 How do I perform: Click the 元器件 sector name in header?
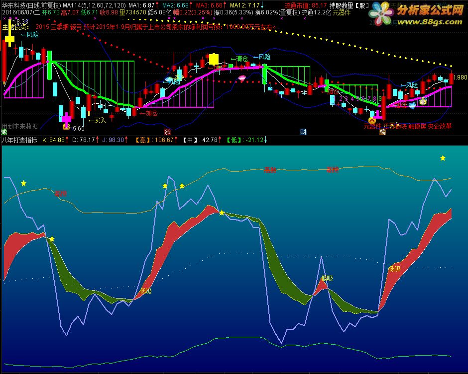[x=342, y=12]
